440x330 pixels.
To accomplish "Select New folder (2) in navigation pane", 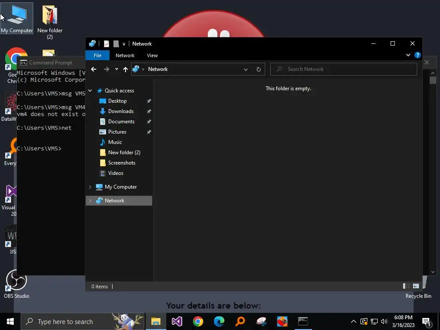I will [124, 153].
